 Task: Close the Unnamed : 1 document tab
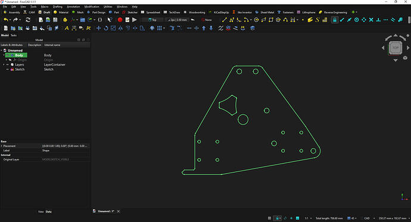(x=119, y=211)
